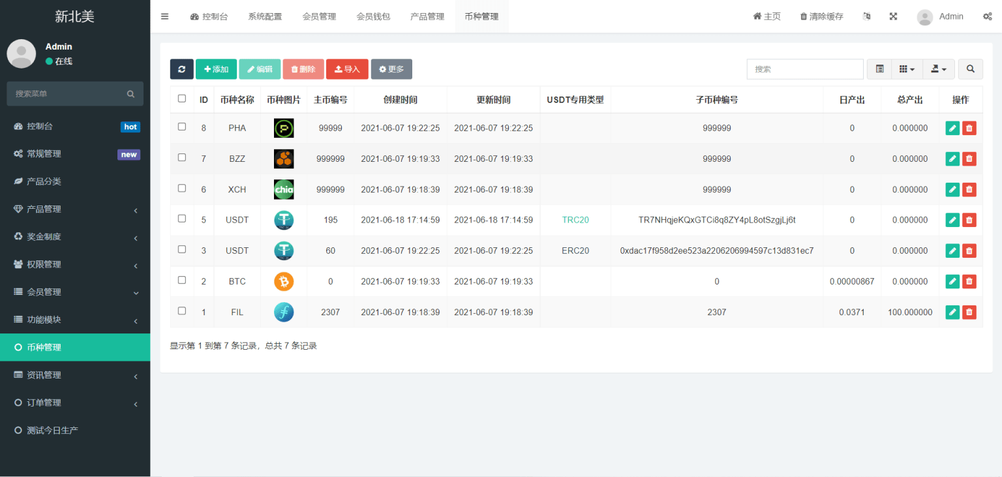Screen dimensions: 1002x477
Task: Switch to the 会员钱包 tab
Action: coord(374,16)
